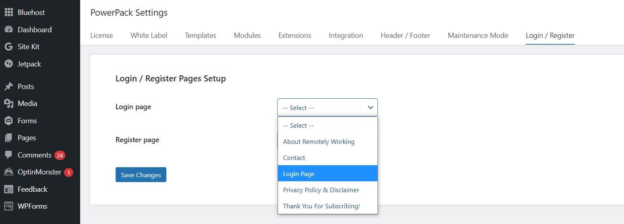Open Jetpack via its lightning icon
The image size is (624, 224).
click(8, 64)
